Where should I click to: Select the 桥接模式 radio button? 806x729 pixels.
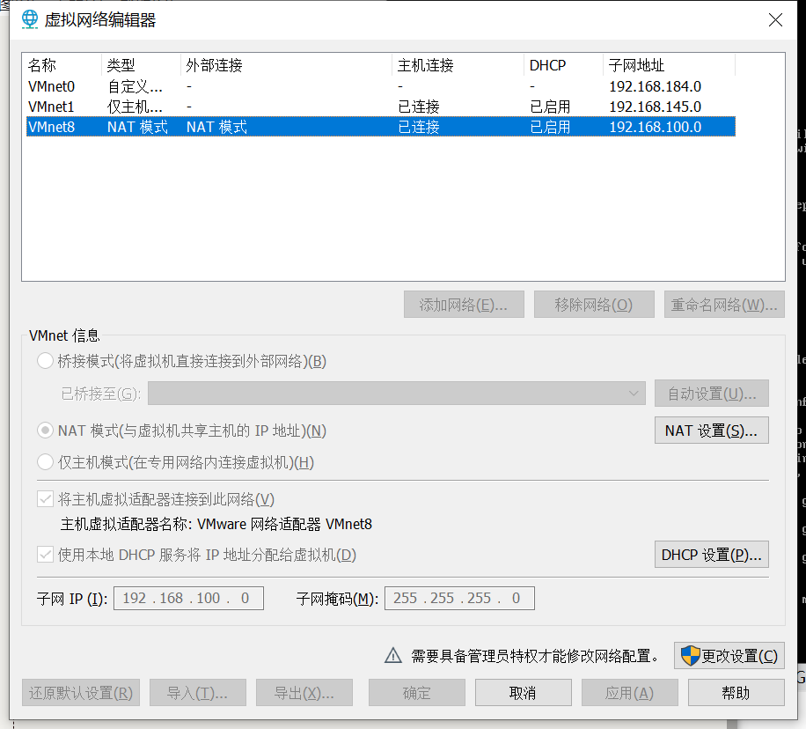click(x=45, y=361)
